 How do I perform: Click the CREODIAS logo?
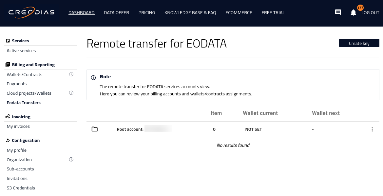tap(31, 12)
